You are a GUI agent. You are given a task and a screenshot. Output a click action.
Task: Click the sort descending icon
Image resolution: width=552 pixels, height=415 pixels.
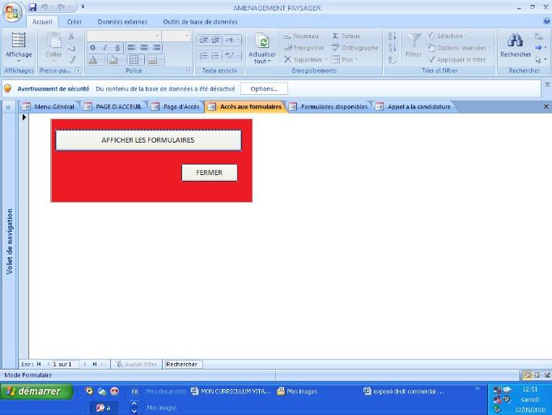[393, 48]
